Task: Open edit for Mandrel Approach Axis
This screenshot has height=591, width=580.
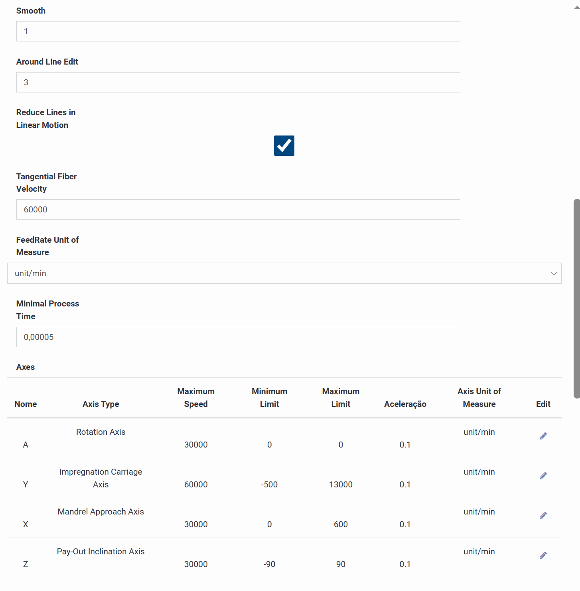Action: click(x=543, y=516)
